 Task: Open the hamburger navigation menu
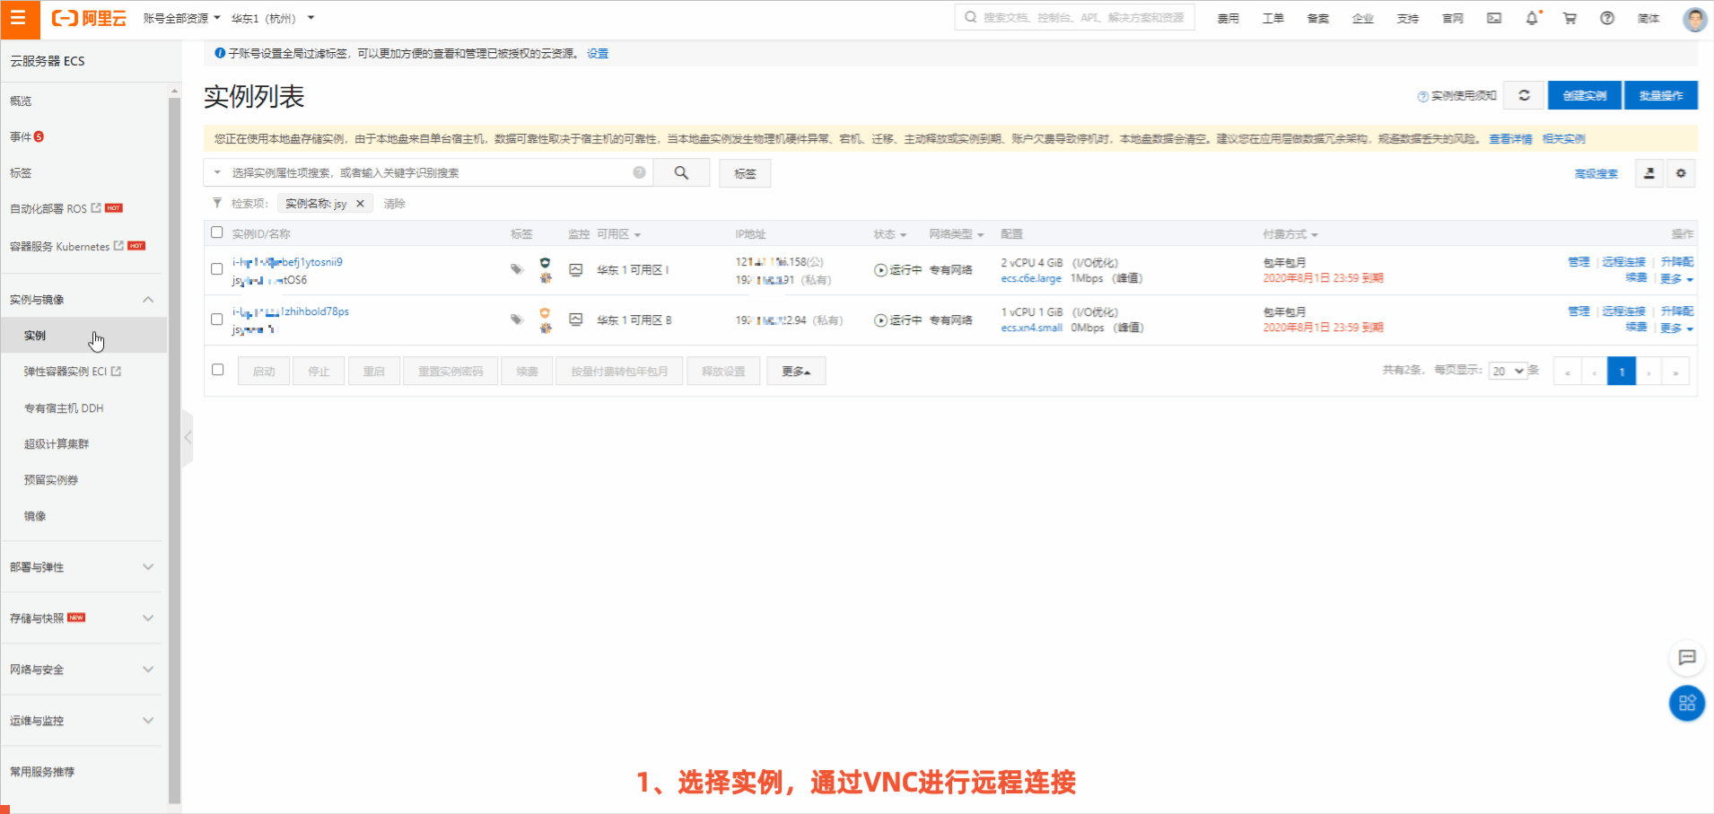click(18, 18)
